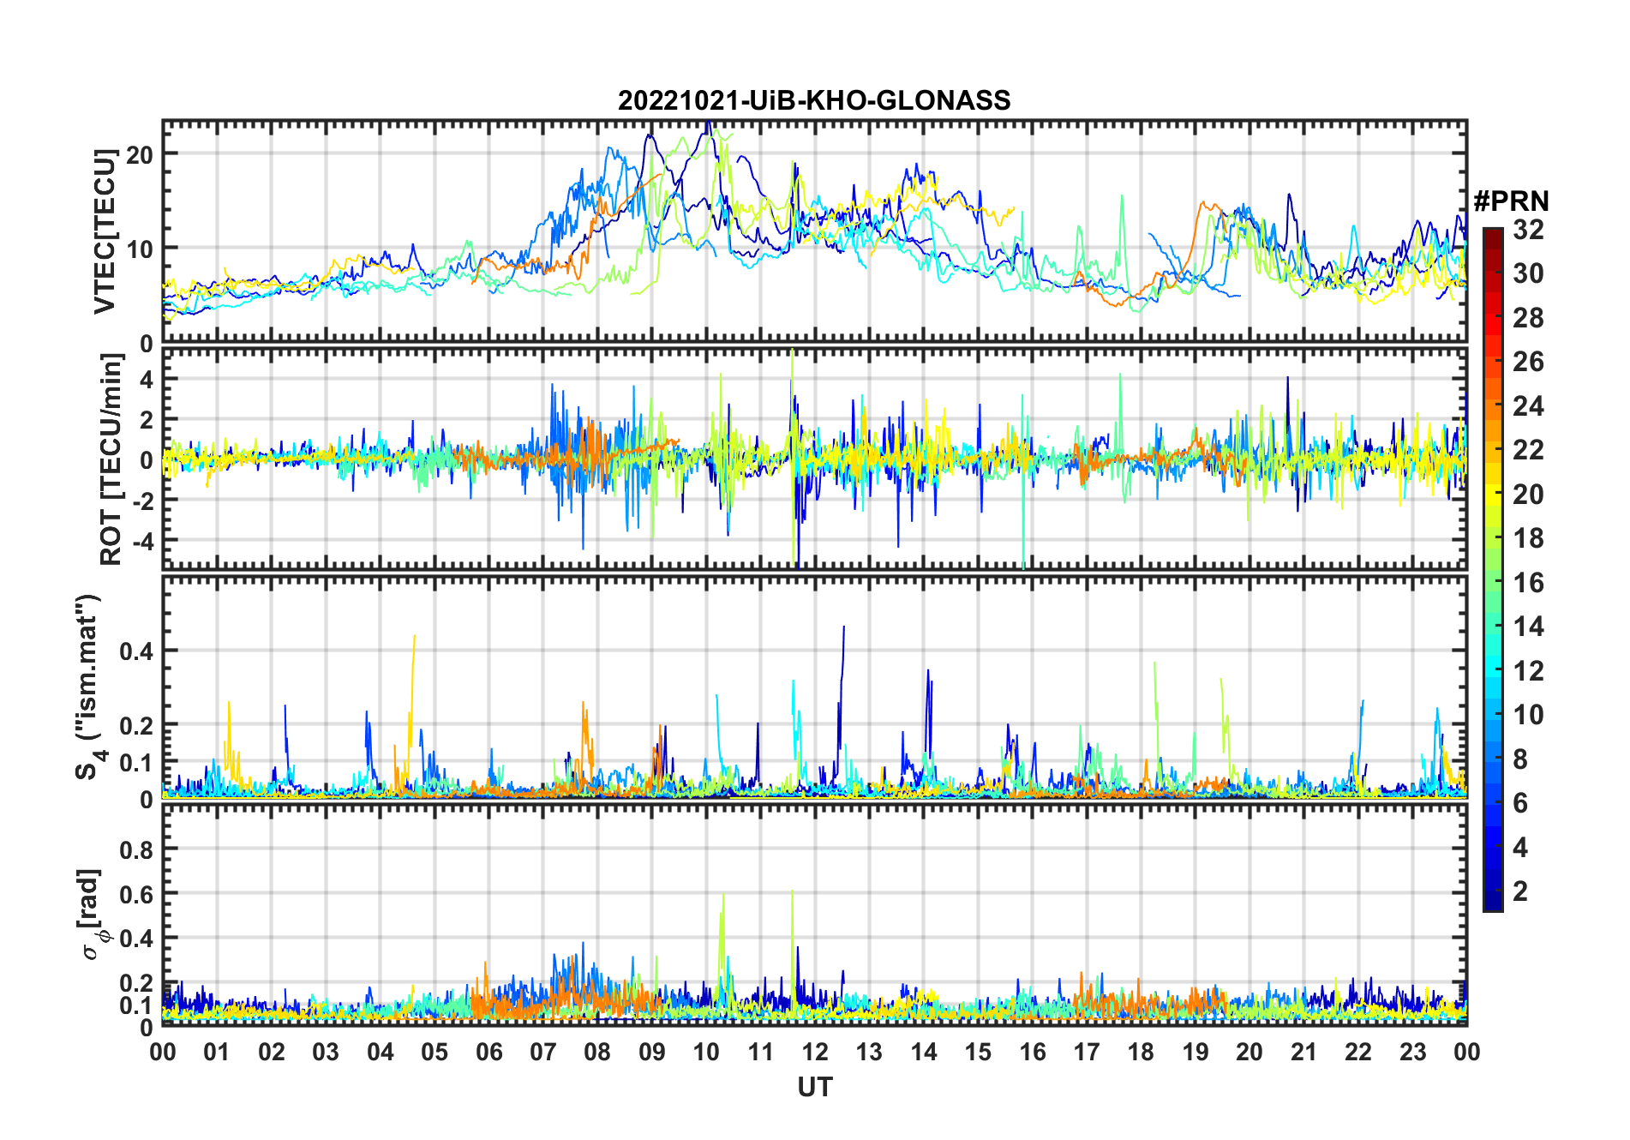
Task: Click the S4 ("ism.mat") axis label
Action: coord(91,687)
